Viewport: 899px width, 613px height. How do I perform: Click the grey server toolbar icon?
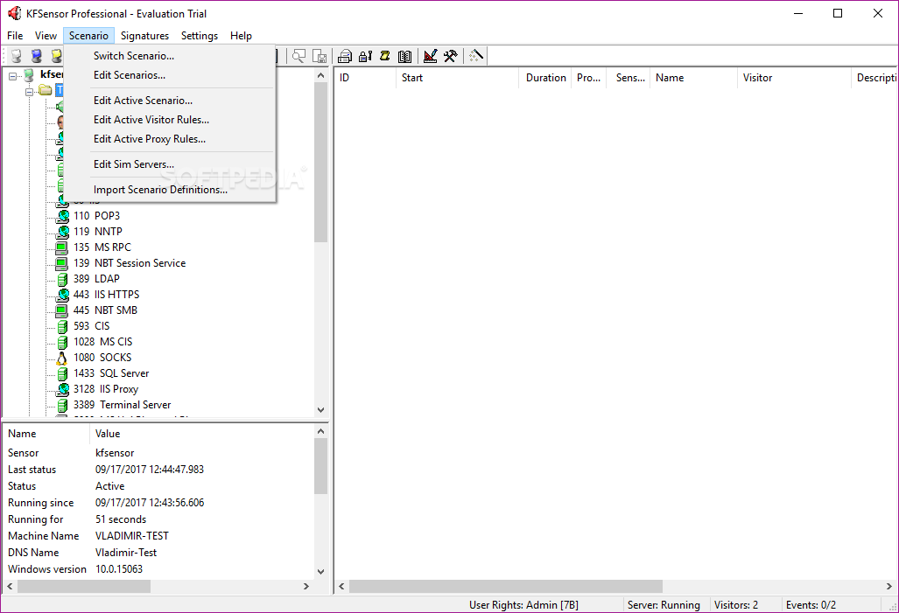coord(16,56)
